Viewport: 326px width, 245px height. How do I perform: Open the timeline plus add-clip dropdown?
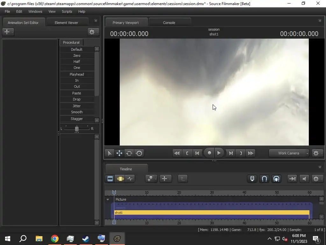pos(166,179)
